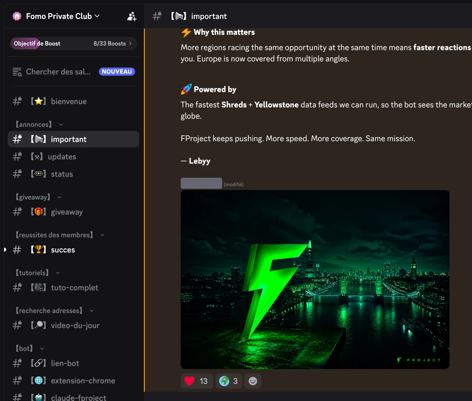This screenshot has height=401, width=472.
Task: Click the channel hash icon in header
Action: pyautogui.click(x=157, y=16)
